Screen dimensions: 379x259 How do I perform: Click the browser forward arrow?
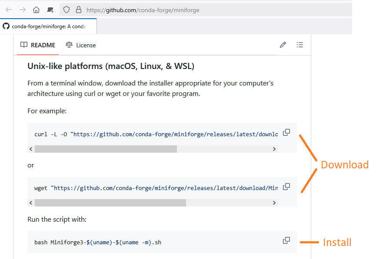click(23, 10)
